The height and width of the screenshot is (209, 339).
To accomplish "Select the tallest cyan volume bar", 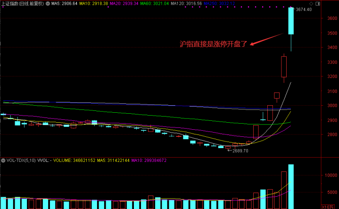I will pyautogui.click(x=291, y=186).
